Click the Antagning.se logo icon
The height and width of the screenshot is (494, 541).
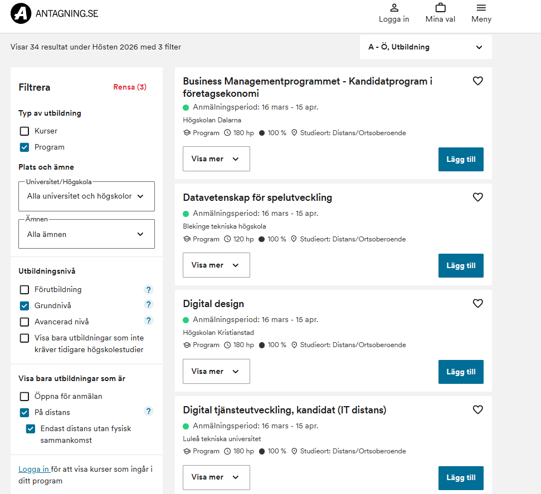[21, 14]
